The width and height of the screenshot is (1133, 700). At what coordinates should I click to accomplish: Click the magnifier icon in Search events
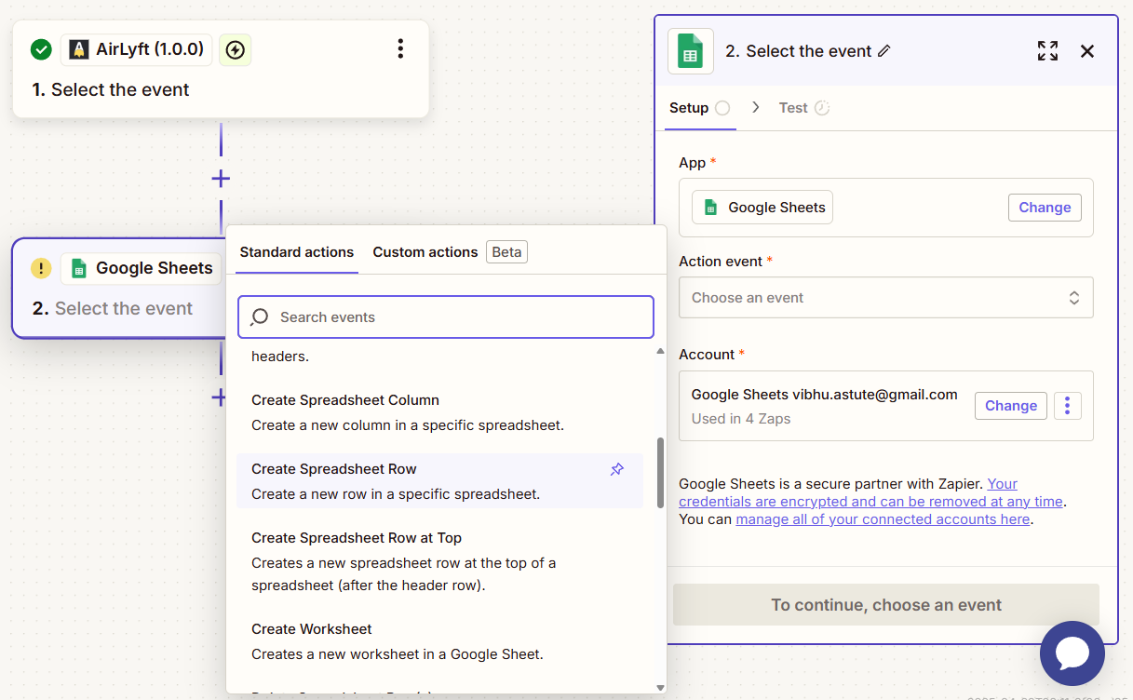260,317
